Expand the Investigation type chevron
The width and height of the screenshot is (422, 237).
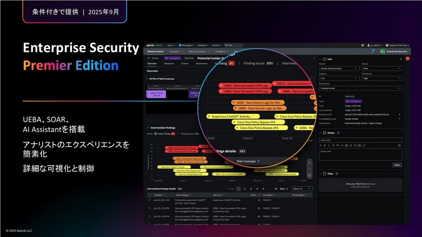[x=399, y=119]
